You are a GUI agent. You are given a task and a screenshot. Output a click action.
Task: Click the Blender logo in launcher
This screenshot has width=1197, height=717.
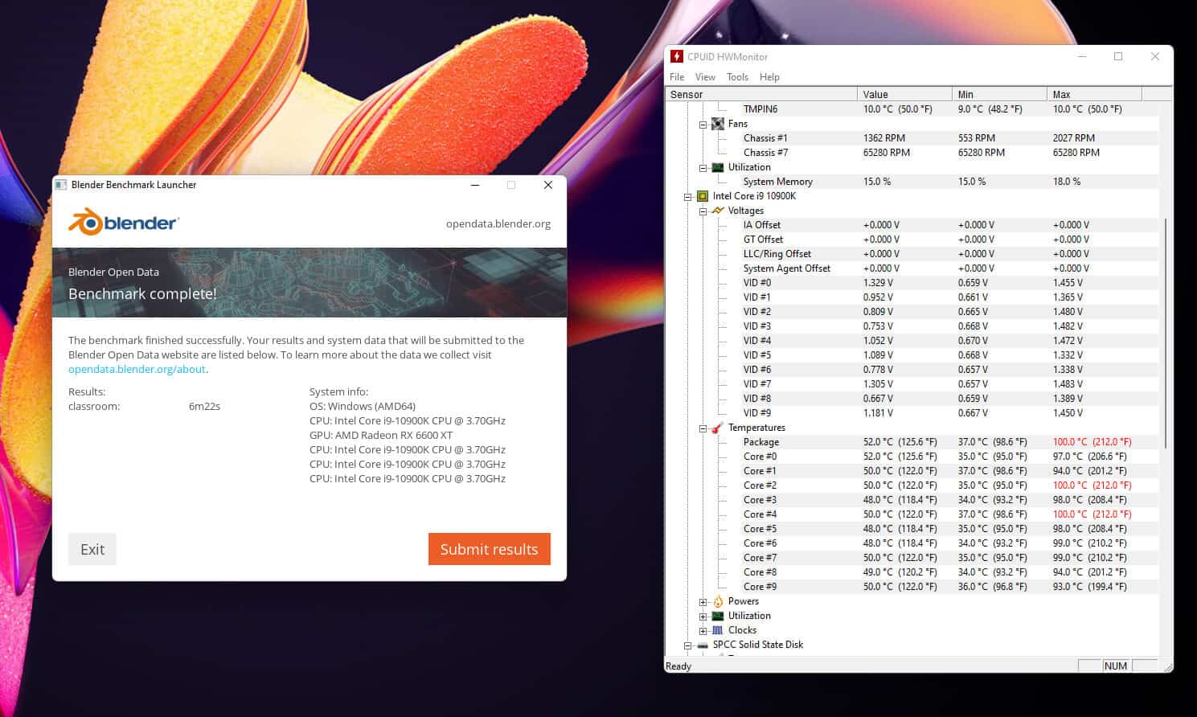(x=123, y=222)
